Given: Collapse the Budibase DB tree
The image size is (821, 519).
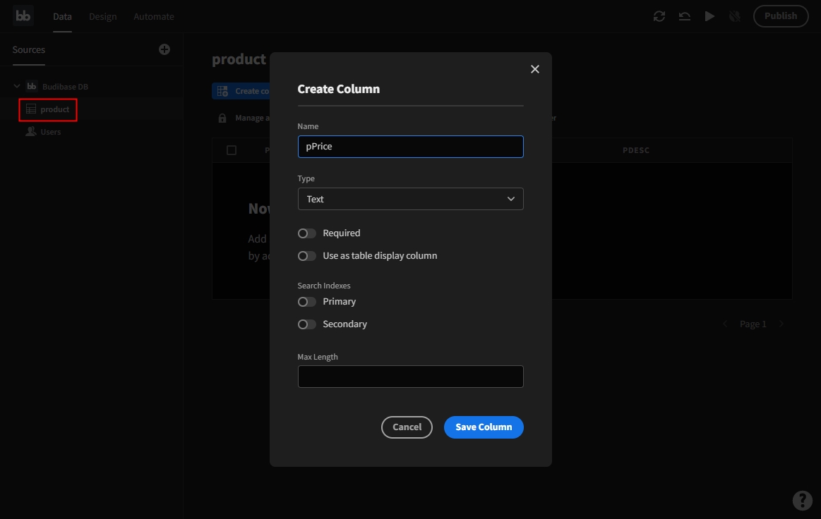Looking at the screenshot, I should click(17, 87).
